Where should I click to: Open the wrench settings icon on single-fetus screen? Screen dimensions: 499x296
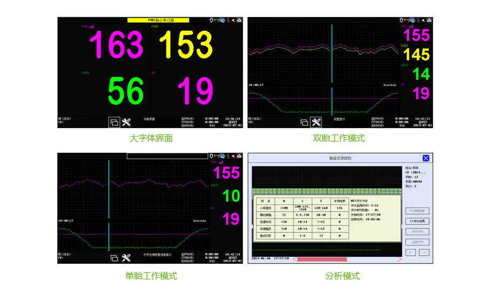(126, 258)
